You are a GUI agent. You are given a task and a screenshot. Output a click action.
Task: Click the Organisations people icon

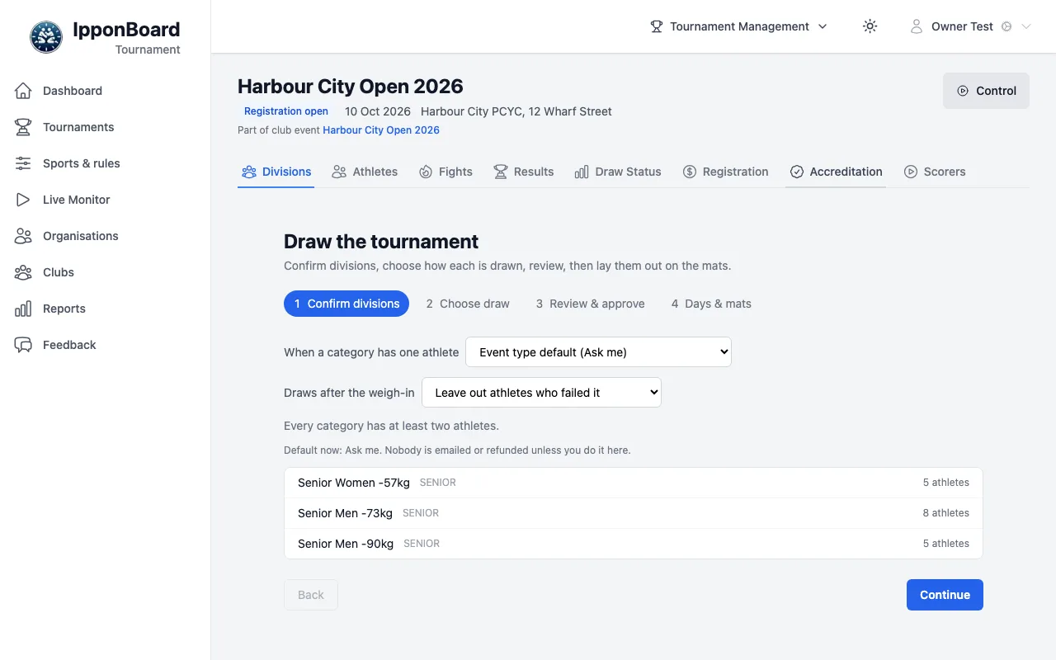click(23, 236)
